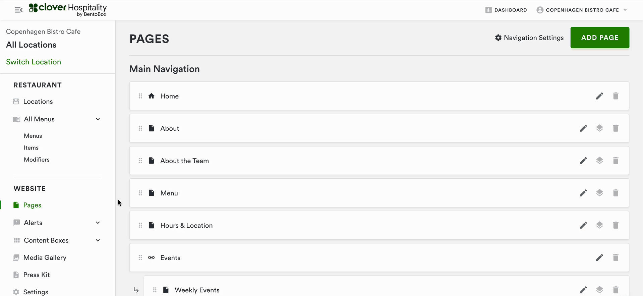Expand the Alerts sidebar chevron
Image resolution: width=643 pixels, height=296 pixels.
tap(98, 223)
